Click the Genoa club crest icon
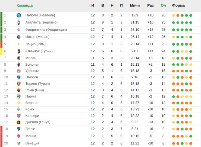 tap(18, 122)
